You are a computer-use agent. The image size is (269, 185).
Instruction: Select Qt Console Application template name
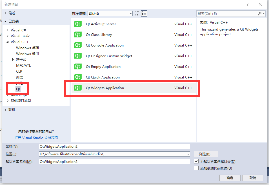pyautogui.click(x=105, y=45)
